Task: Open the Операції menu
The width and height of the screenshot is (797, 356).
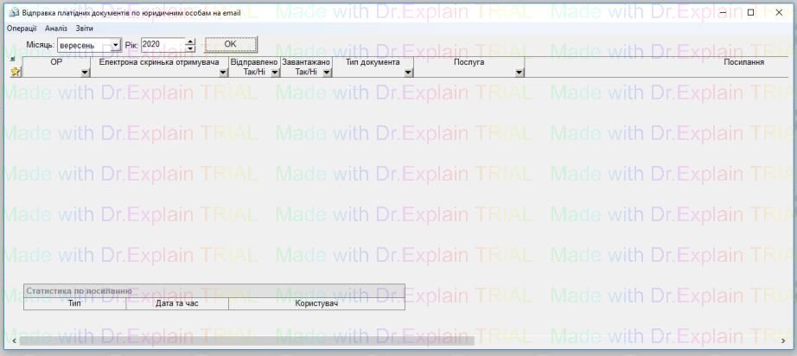Action: tap(22, 28)
